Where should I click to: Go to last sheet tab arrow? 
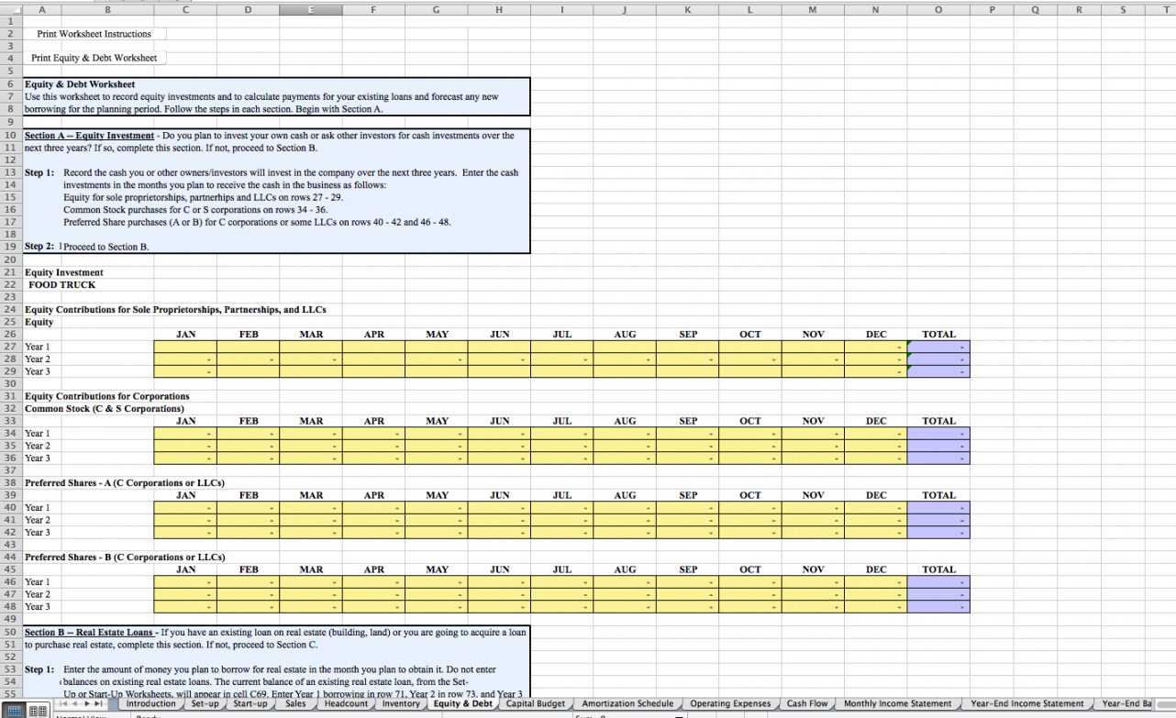[100, 704]
